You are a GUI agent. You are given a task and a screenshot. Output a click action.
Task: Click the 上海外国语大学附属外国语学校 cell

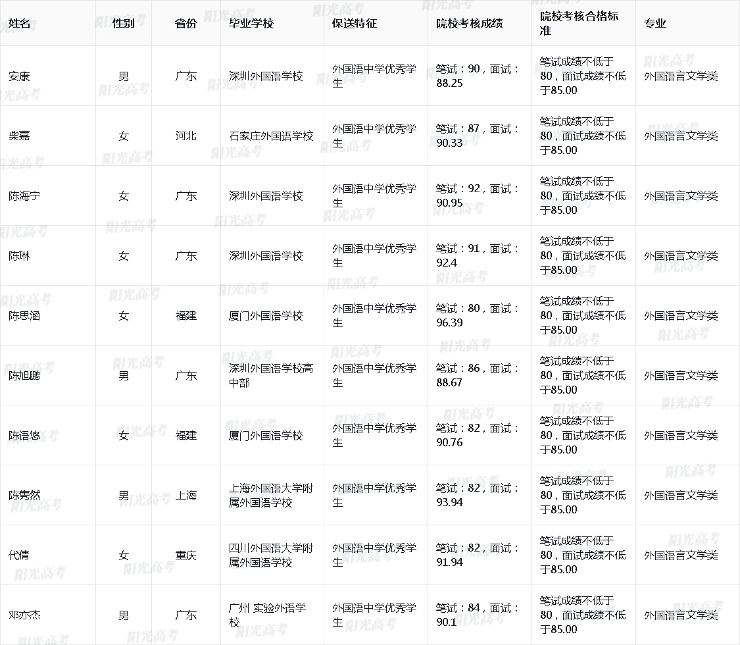tap(271, 495)
